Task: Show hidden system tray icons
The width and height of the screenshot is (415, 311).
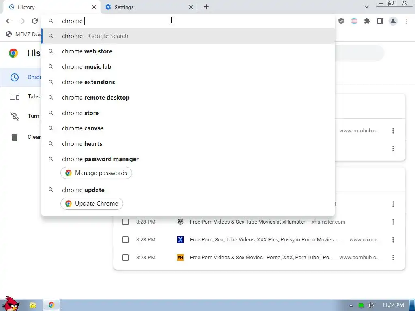Action: click(351, 305)
